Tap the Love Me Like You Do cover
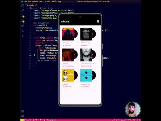 pyautogui.click(x=86, y=55)
